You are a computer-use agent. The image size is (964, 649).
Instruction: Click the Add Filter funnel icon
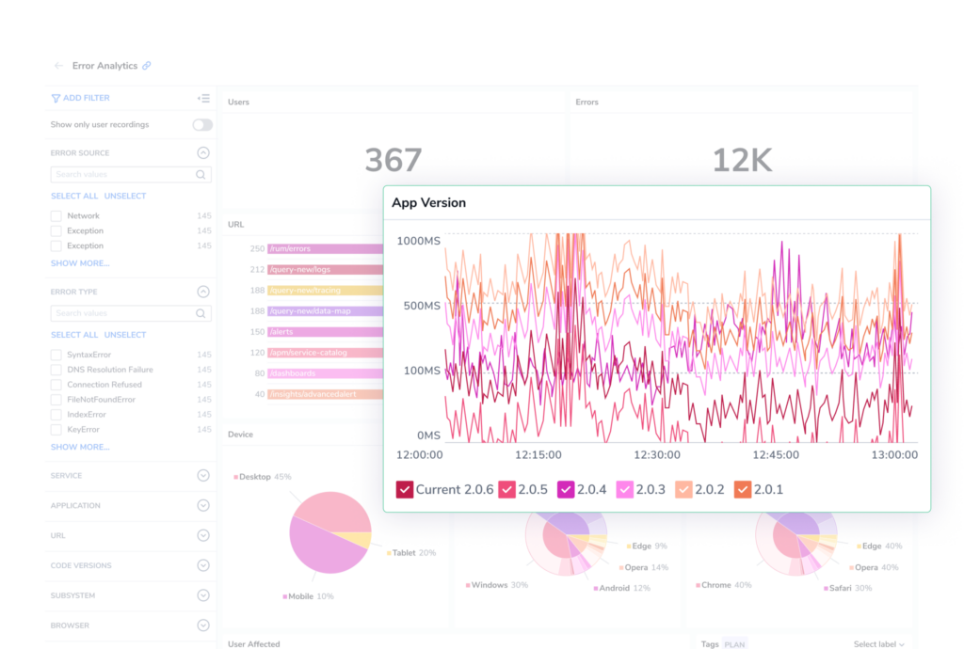(x=56, y=98)
